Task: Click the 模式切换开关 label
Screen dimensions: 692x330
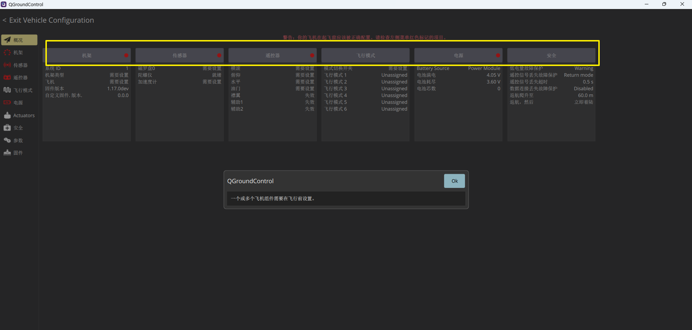Action: [338, 69]
